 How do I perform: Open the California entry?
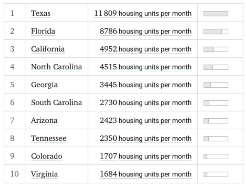(48, 49)
